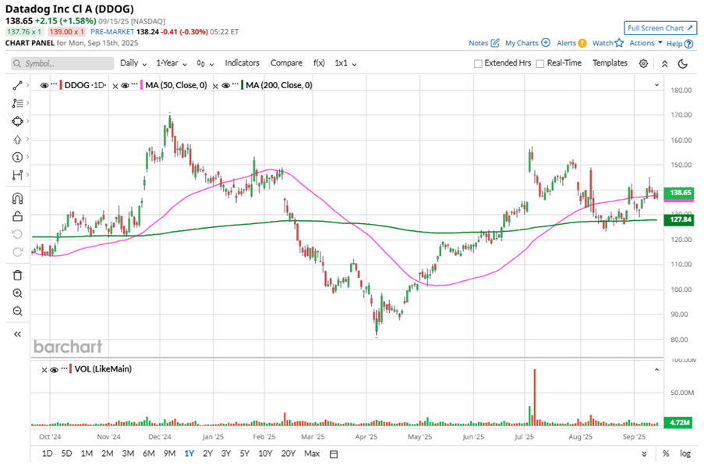Hide the MA 200 indicator
The image size is (704, 466).
[225, 85]
